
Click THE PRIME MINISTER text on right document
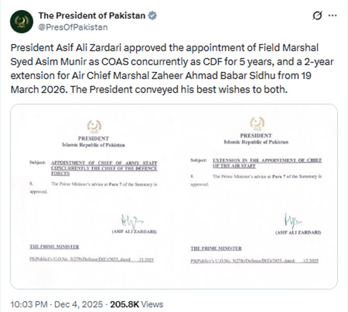tap(216, 248)
